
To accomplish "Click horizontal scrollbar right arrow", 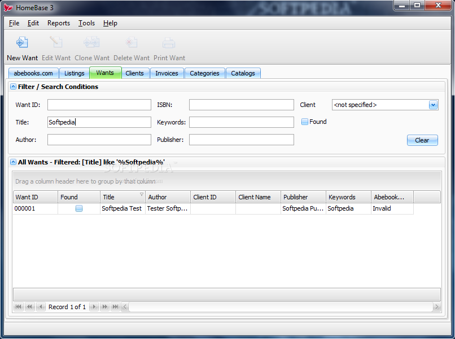I will tap(437, 306).
